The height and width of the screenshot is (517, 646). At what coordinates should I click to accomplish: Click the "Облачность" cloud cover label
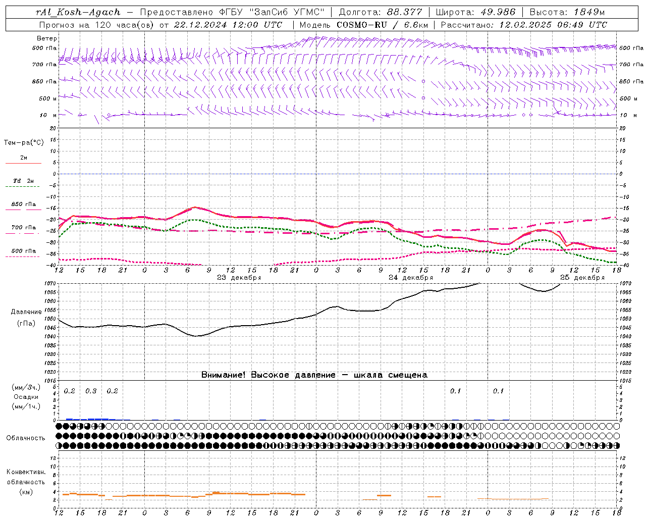point(26,438)
